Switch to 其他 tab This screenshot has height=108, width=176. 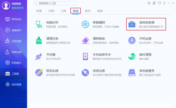point(100,11)
